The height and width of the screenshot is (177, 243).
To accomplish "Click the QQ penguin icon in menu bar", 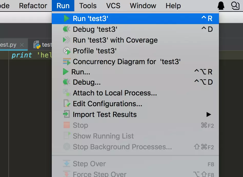I will 221,6.
